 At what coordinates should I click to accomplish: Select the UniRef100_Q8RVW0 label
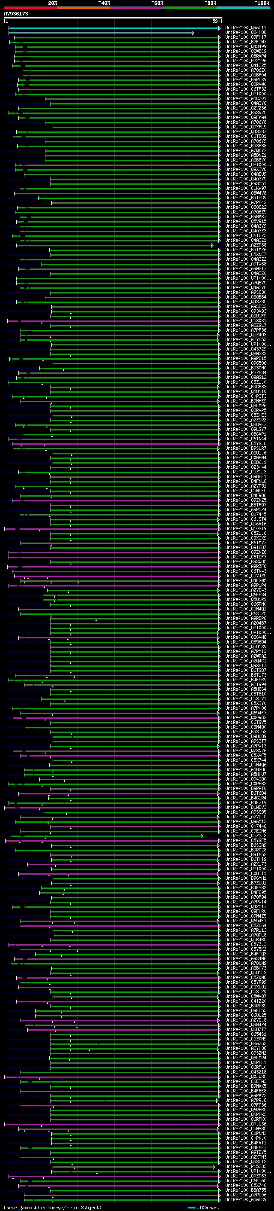tap(246, 85)
